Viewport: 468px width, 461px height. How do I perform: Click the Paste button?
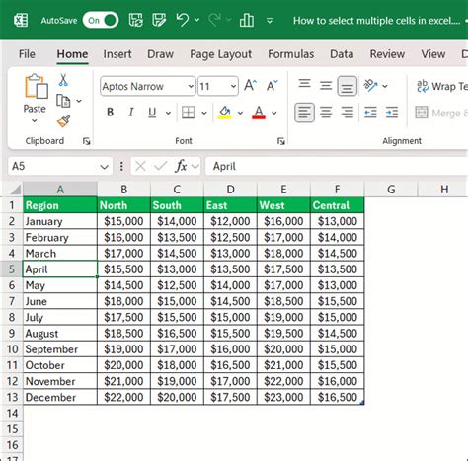point(35,98)
